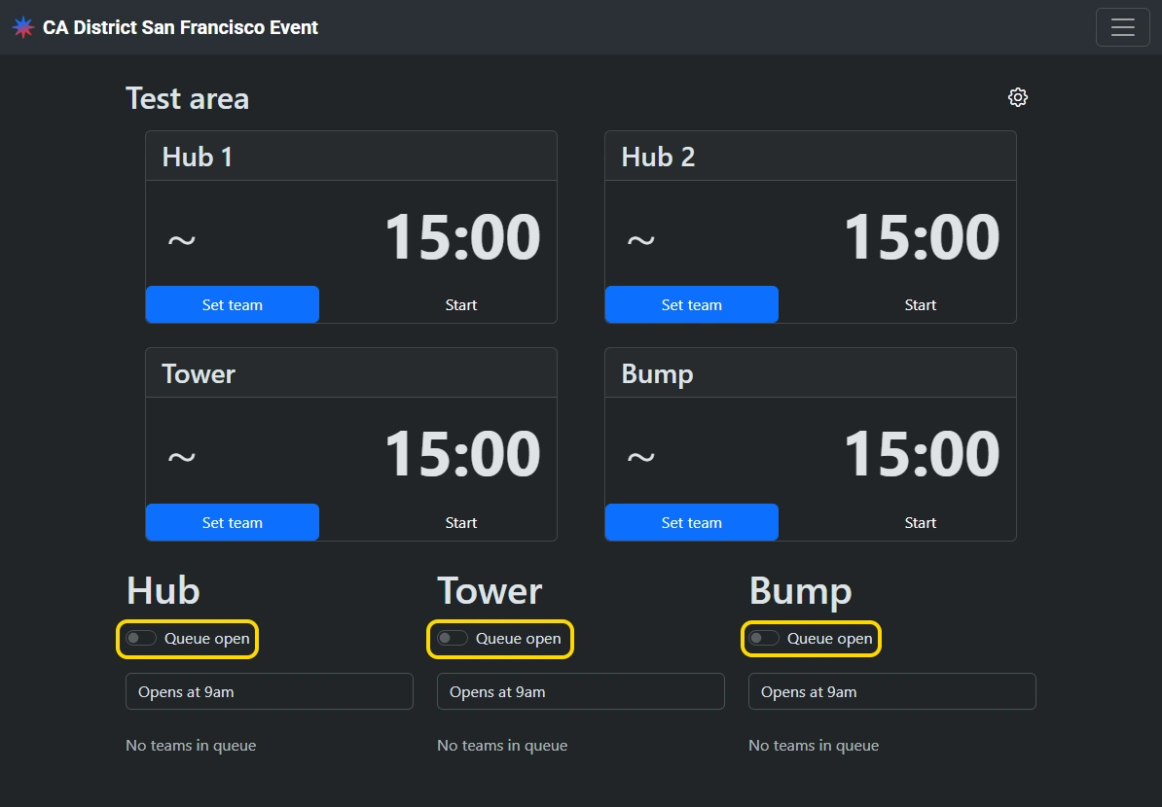Set team for the Tower station
This screenshot has width=1162, height=807.
coord(233,522)
